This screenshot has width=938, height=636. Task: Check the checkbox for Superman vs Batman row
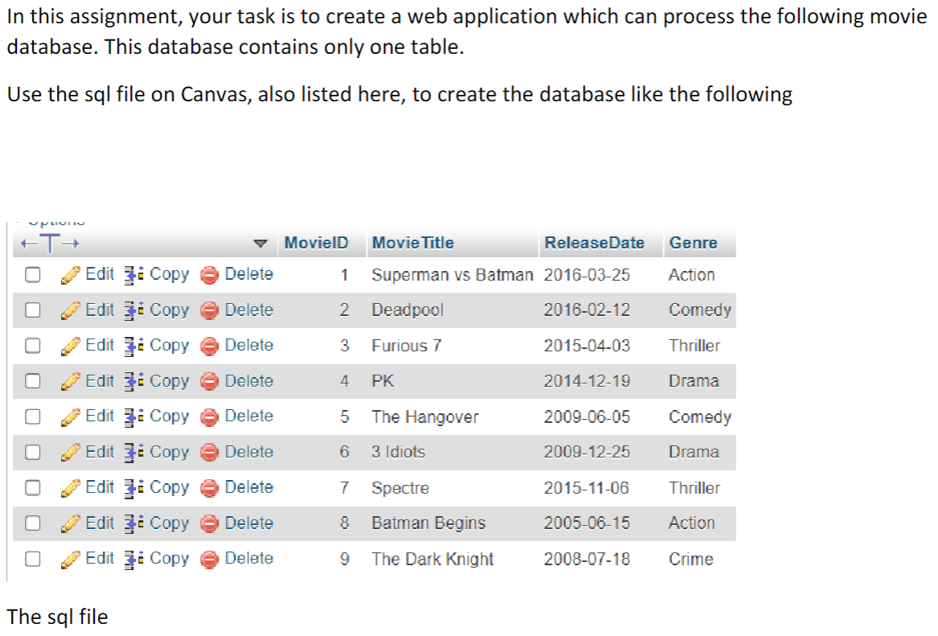(32, 274)
